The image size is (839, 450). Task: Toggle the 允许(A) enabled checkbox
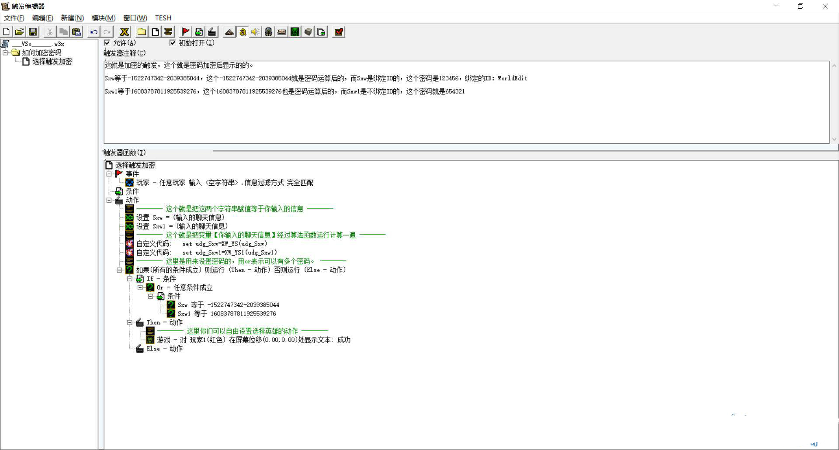[x=107, y=43]
